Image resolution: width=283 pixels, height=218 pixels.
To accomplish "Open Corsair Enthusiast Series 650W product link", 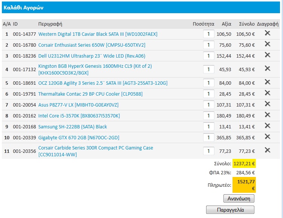I will coord(92,45).
